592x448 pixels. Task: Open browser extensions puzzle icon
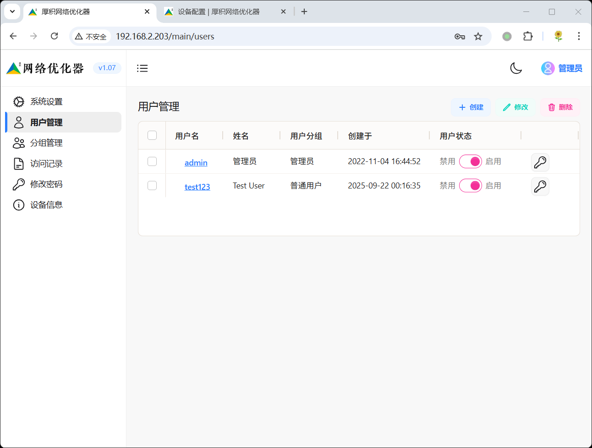pos(528,37)
